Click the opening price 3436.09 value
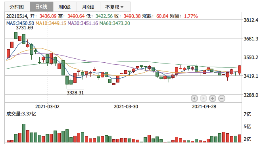 48,16
